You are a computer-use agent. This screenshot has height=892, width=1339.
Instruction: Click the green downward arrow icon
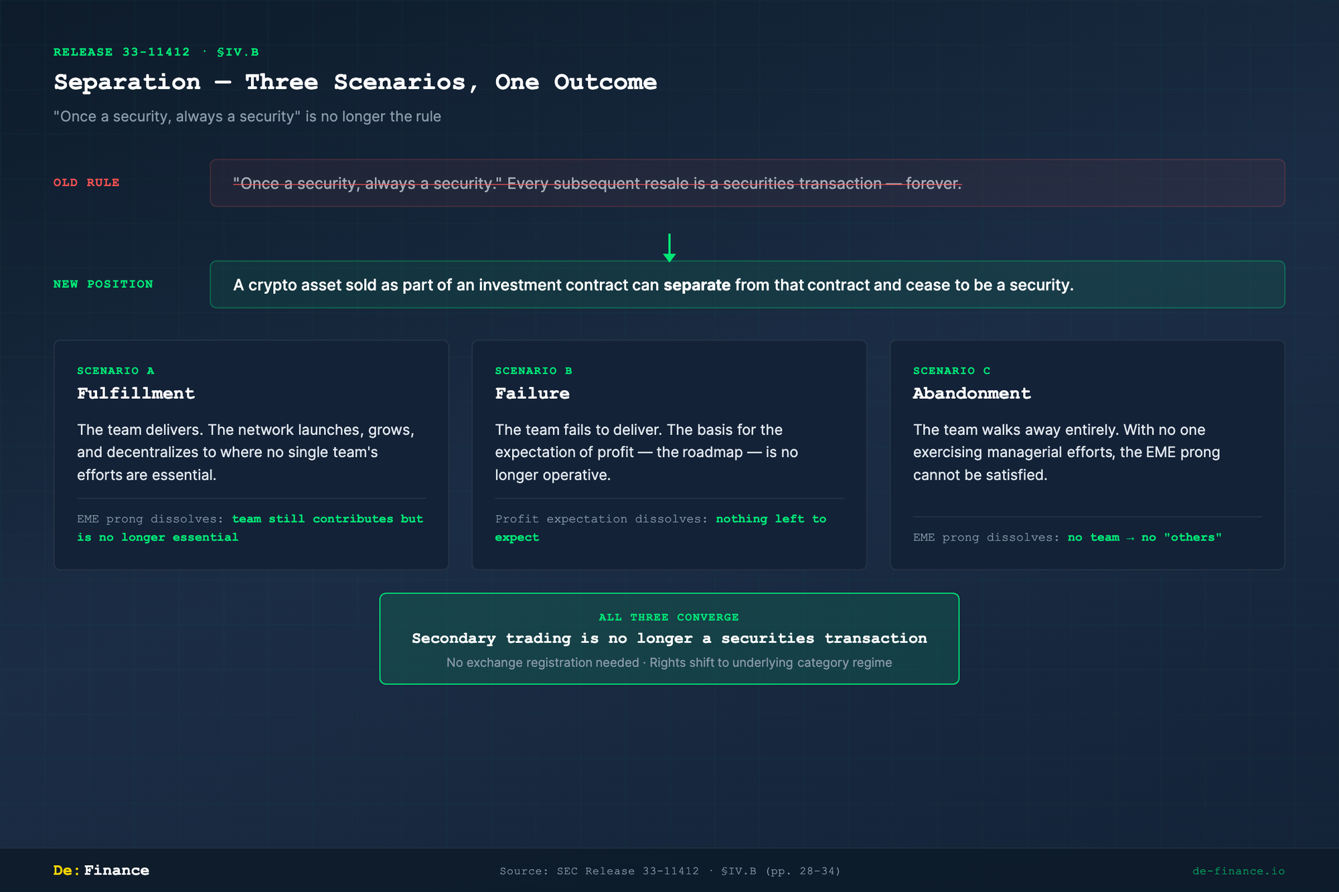pos(669,248)
